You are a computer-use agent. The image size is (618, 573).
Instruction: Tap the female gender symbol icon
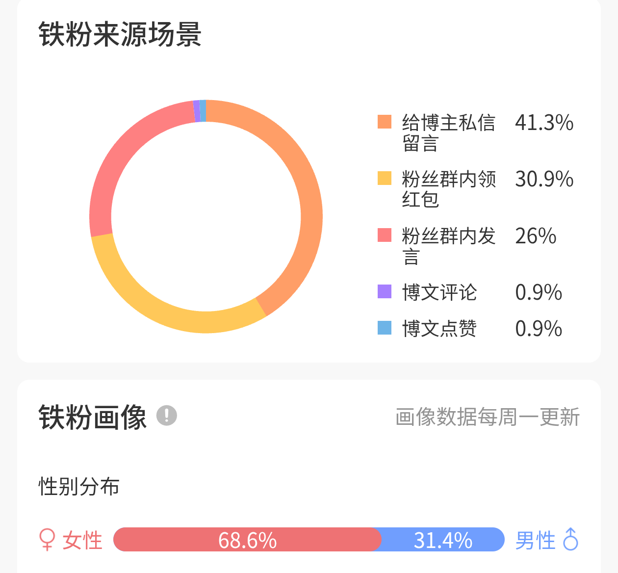pyautogui.click(x=47, y=540)
